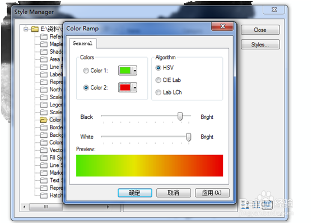Select the Hatch folder icon in tree
This screenshot has width=312, height=224.
click(44, 195)
